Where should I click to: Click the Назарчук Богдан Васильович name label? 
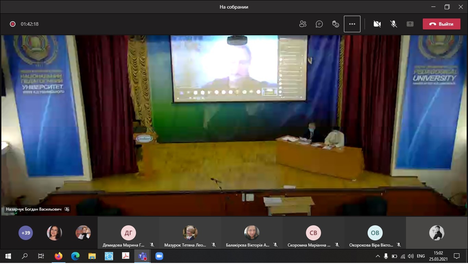click(x=34, y=209)
